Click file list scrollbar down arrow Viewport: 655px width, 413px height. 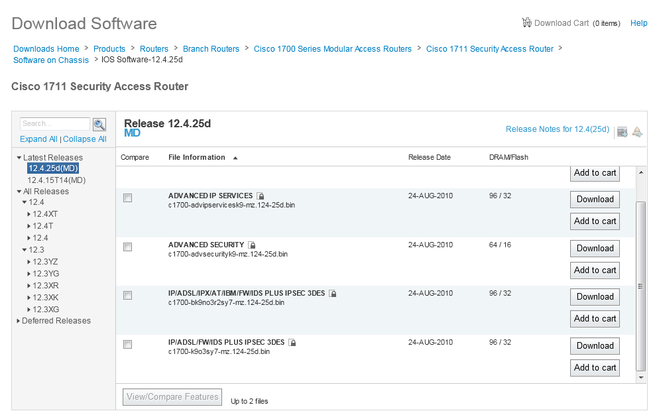[641, 378]
